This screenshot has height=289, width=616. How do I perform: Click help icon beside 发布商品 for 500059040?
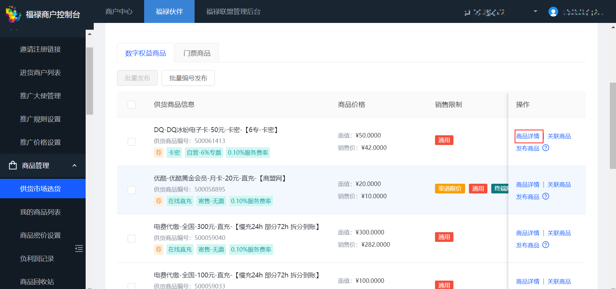[546, 245]
